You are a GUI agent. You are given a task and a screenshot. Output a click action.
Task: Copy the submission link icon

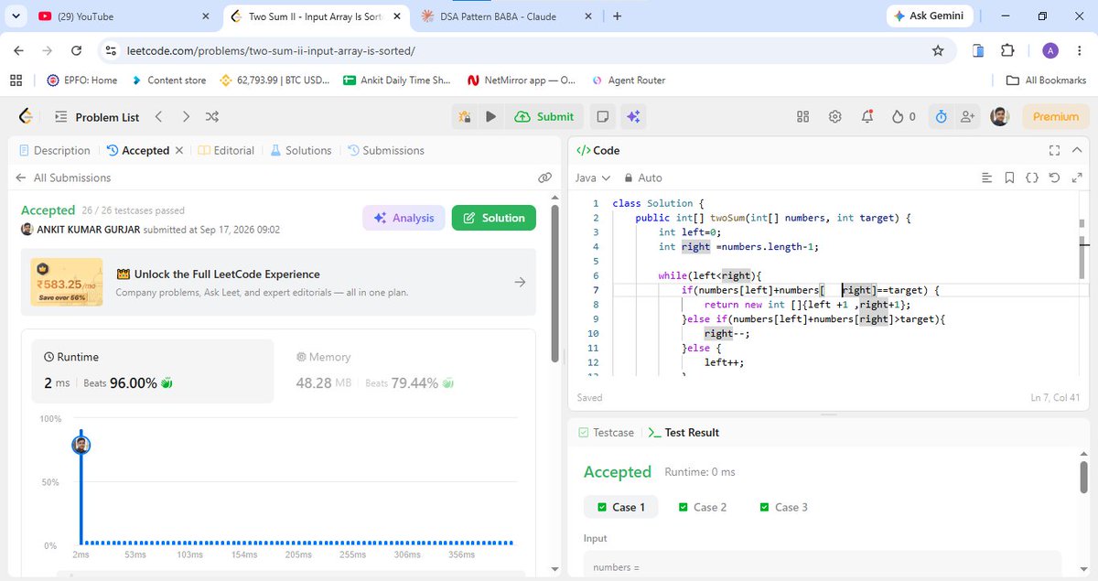(x=544, y=178)
